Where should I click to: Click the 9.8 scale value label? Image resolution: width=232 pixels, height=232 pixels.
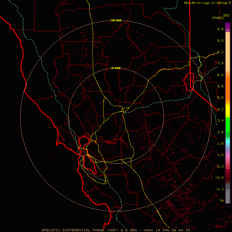(220, 29)
